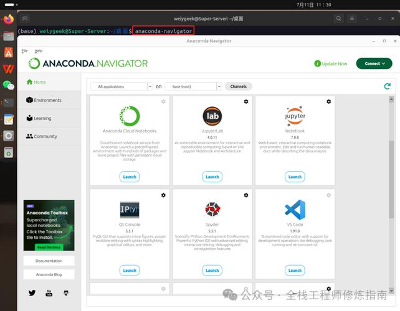Switch to the Learning tab
The height and width of the screenshot is (311, 400).
coord(49,118)
